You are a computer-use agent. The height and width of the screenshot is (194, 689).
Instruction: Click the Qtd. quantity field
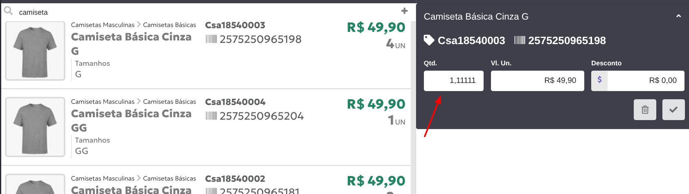[x=453, y=80]
